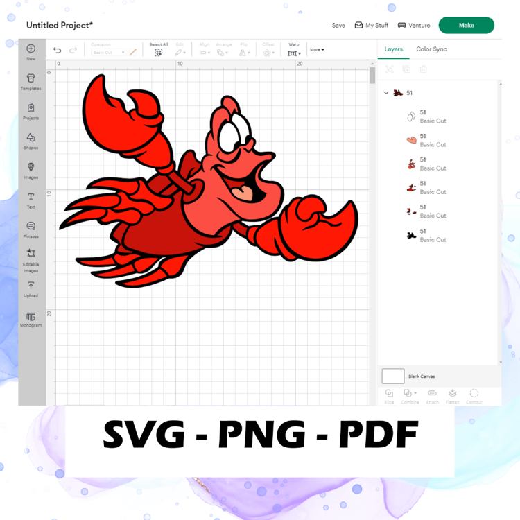520x520 pixels.
Task: Open the Shapes tool
Action: [x=31, y=141]
